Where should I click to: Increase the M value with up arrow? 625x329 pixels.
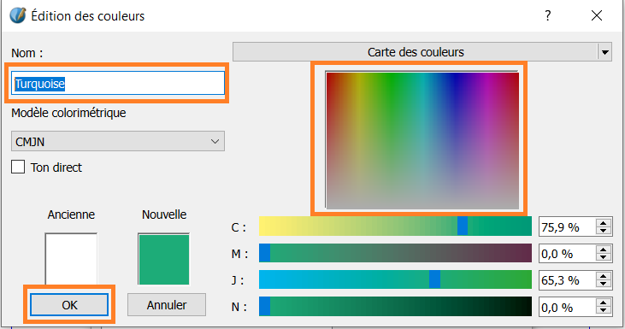[x=604, y=250]
